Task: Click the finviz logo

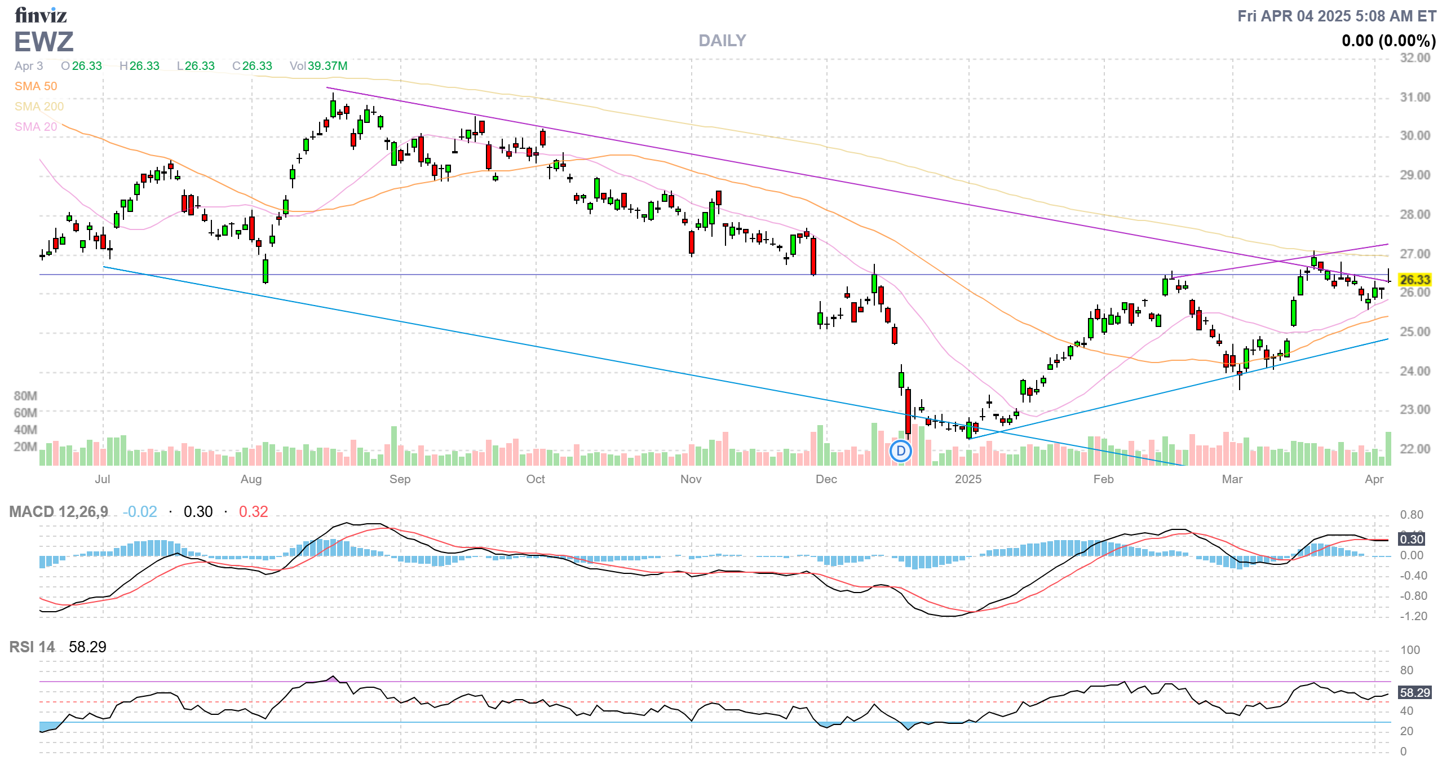Action: pyautogui.click(x=41, y=15)
